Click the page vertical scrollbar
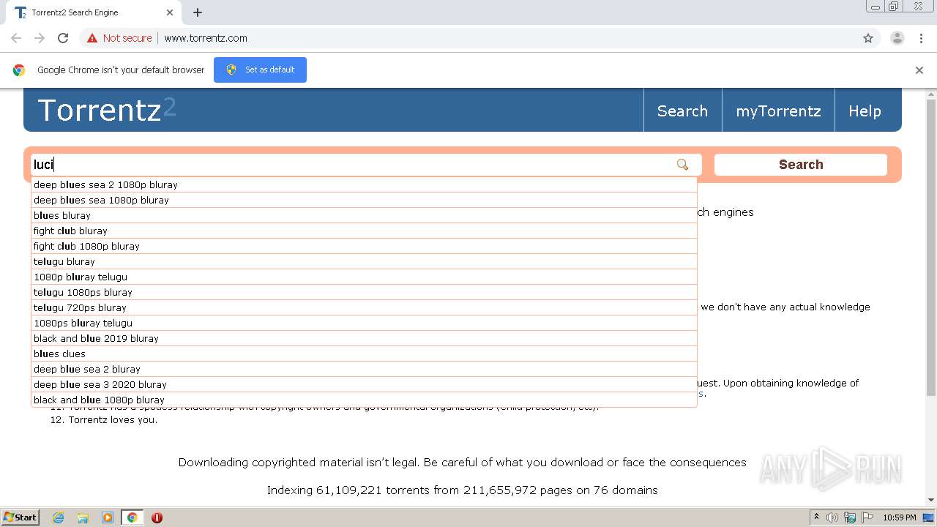The image size is (937, 527). (930, 249)
